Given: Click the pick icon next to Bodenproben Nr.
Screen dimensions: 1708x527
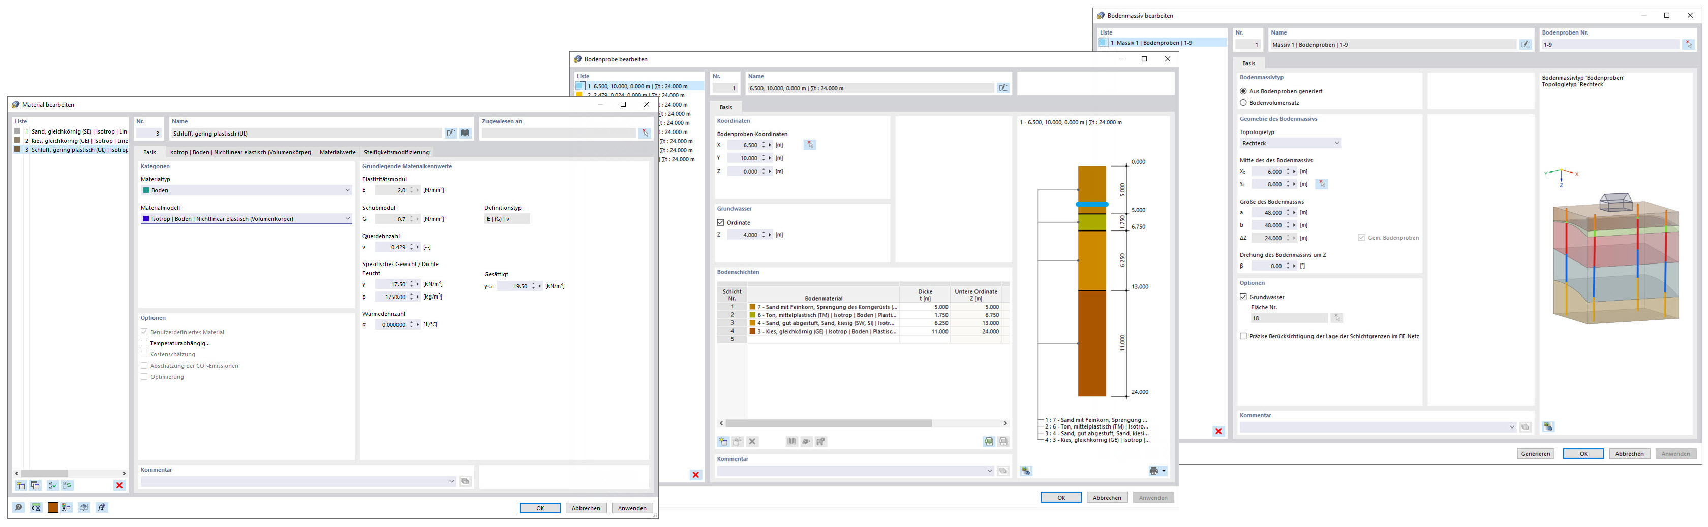Looking at the screenshot, I should pos(1688,44).
